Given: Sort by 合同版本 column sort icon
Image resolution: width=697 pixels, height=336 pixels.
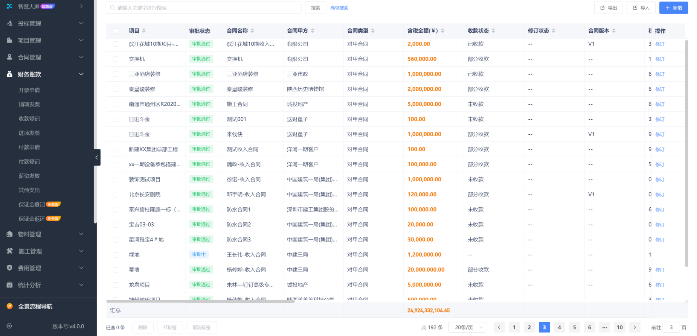Looking at the screenshot, I should [614, 31].
